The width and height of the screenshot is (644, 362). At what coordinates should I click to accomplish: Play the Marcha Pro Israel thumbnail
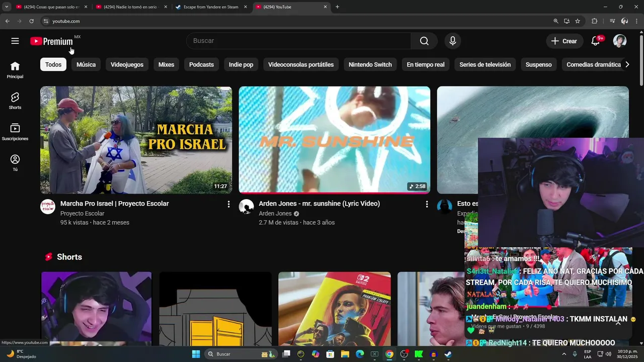[136, 140]
